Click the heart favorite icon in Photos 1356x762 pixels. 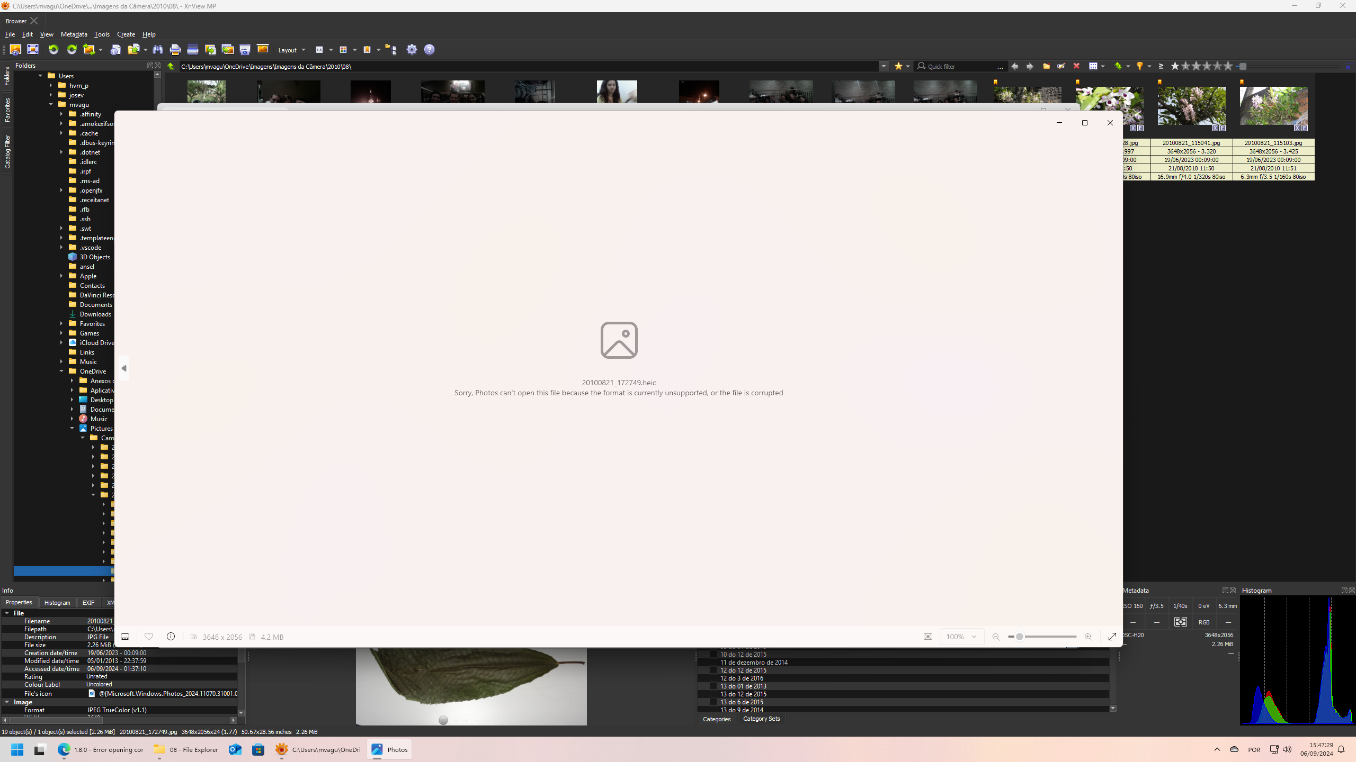(149, 637)
